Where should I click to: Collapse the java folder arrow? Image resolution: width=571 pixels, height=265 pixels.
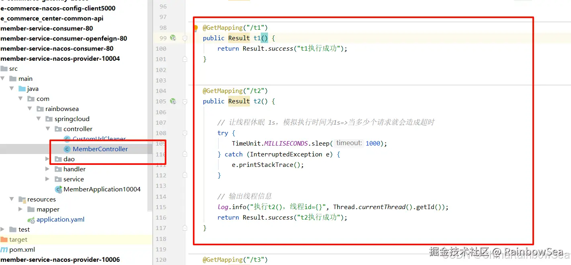point(12,89)
